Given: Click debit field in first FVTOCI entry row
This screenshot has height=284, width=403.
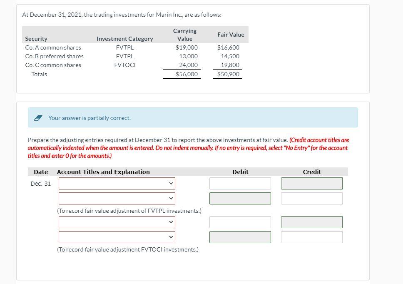Looking at the screenshot, I should (x=240, y=222).
